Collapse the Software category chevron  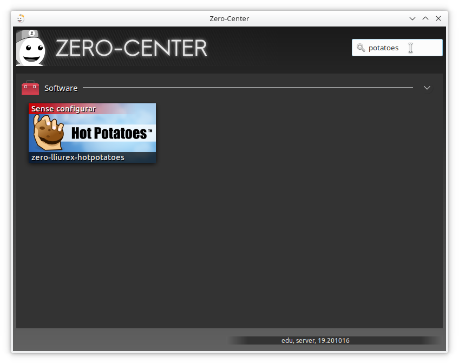click(427, 88)
